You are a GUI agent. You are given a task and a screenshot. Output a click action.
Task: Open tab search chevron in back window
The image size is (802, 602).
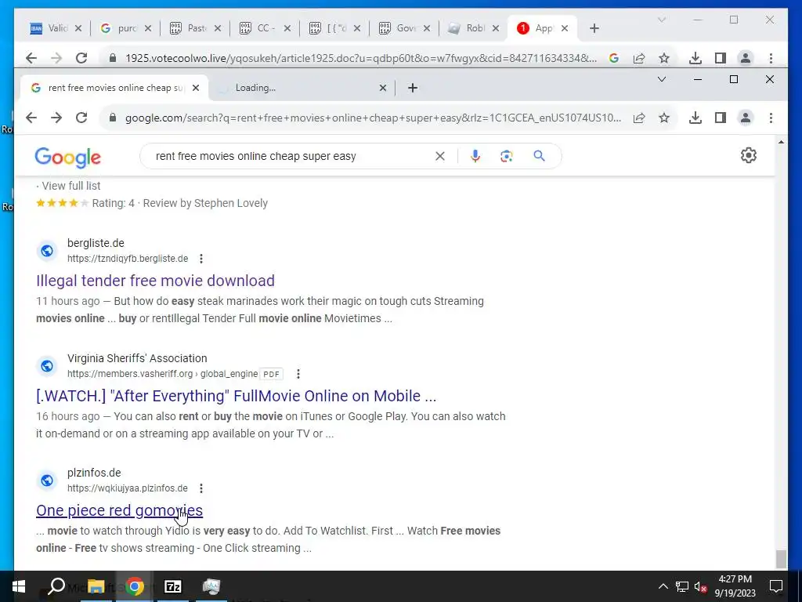click(661, 20)
